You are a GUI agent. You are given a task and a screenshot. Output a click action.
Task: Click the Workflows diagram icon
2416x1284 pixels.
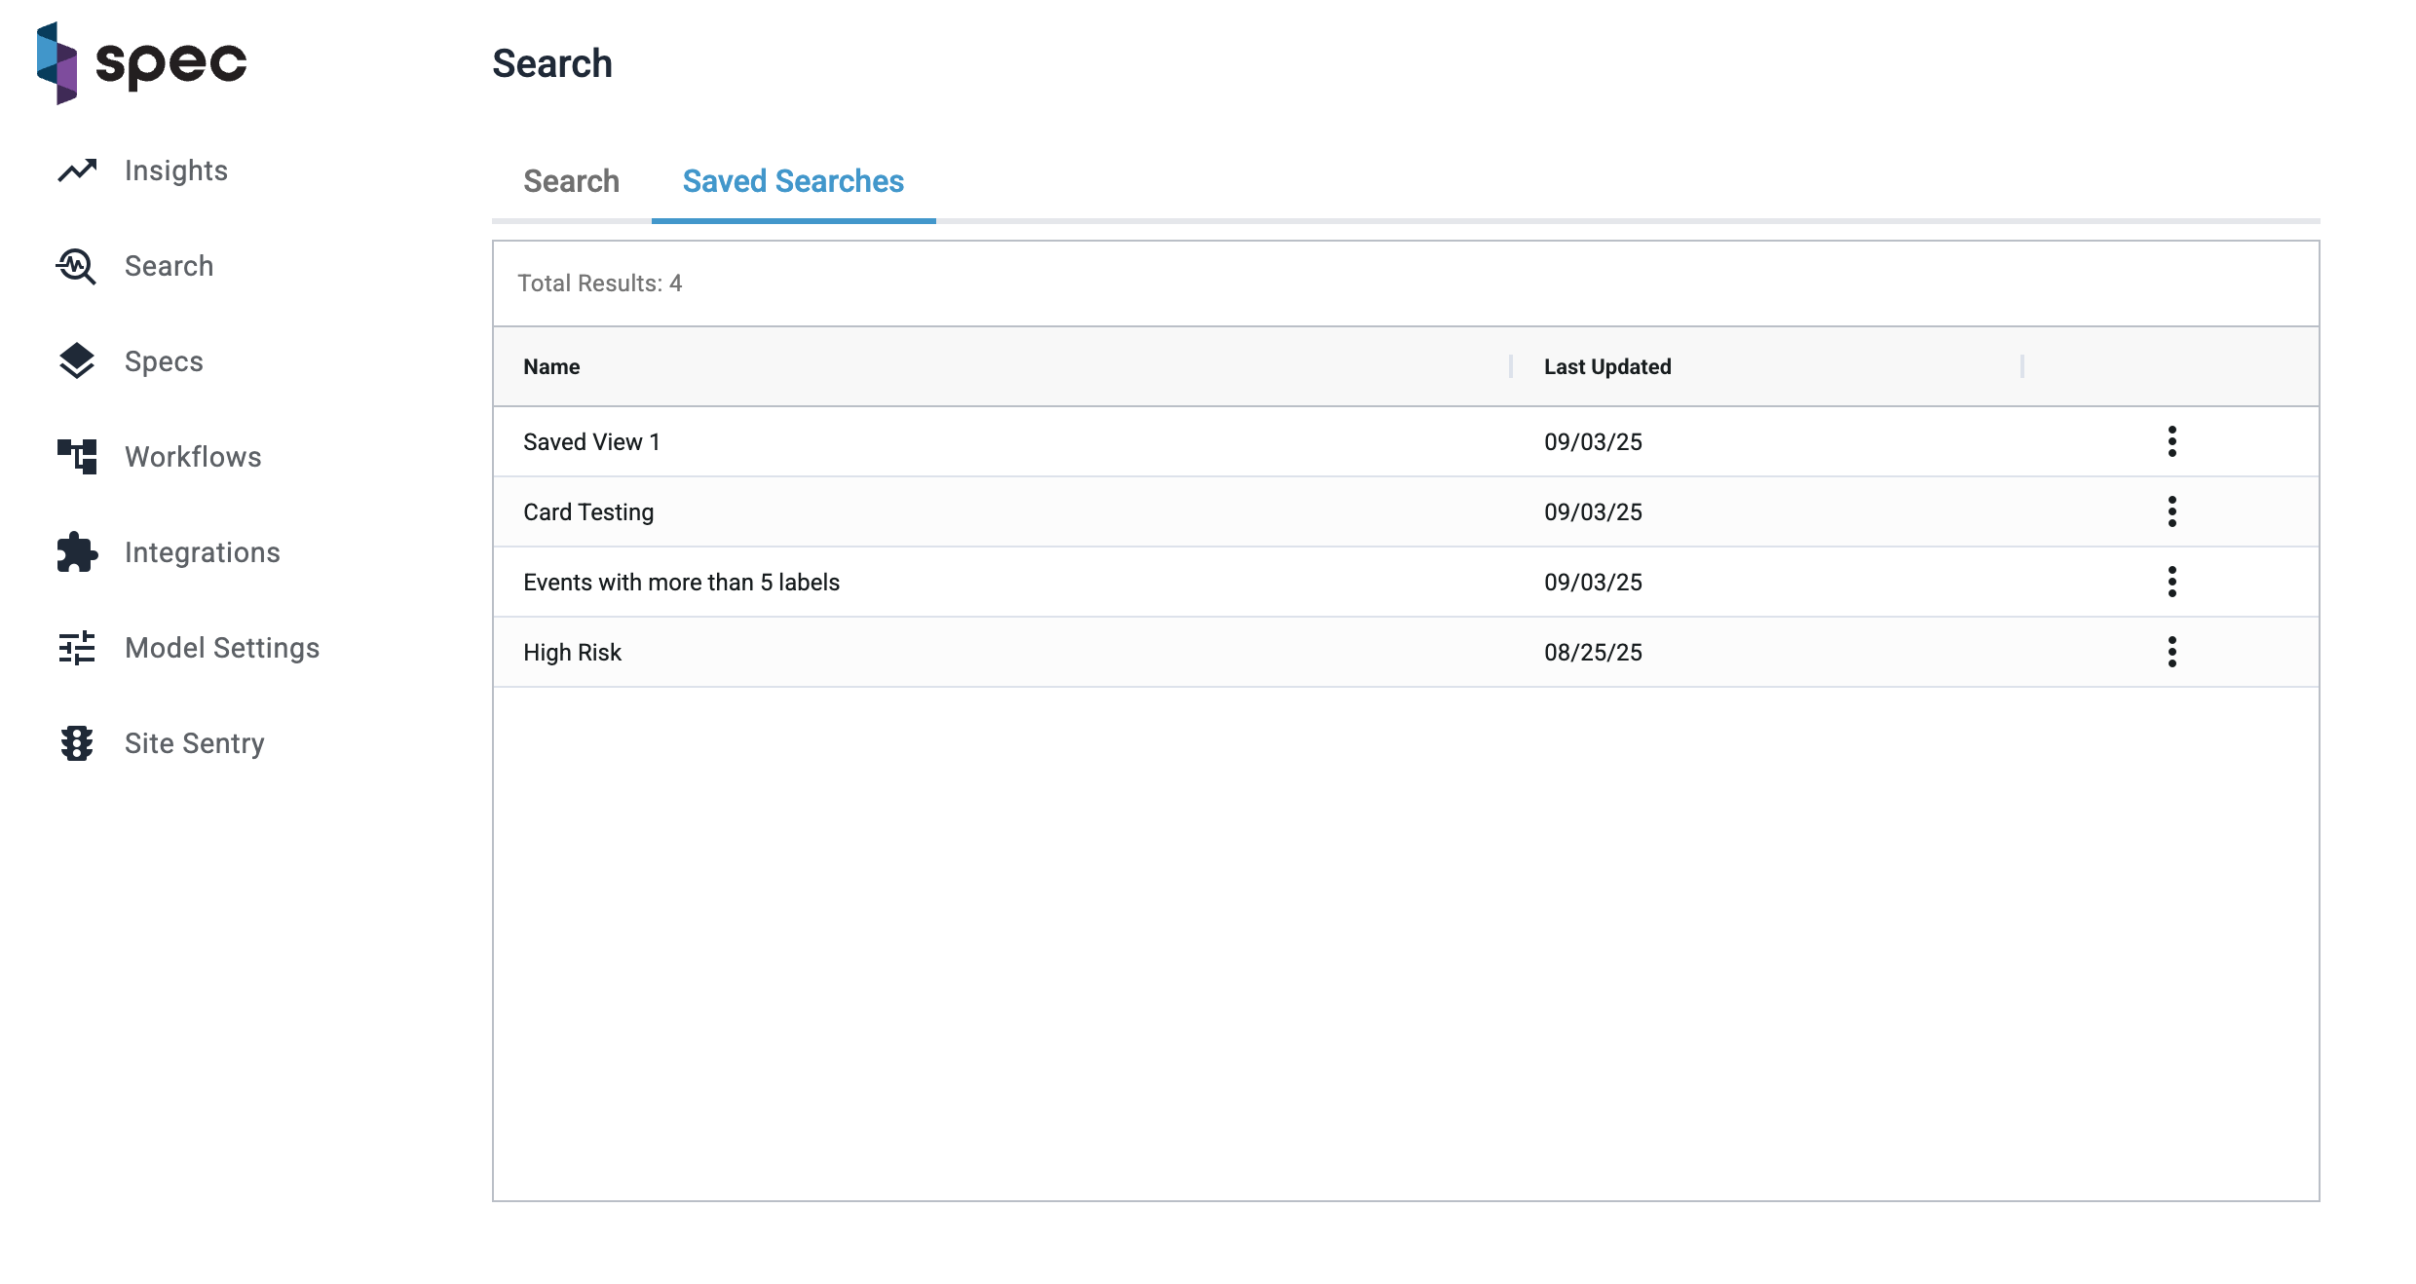pos(77,456)
